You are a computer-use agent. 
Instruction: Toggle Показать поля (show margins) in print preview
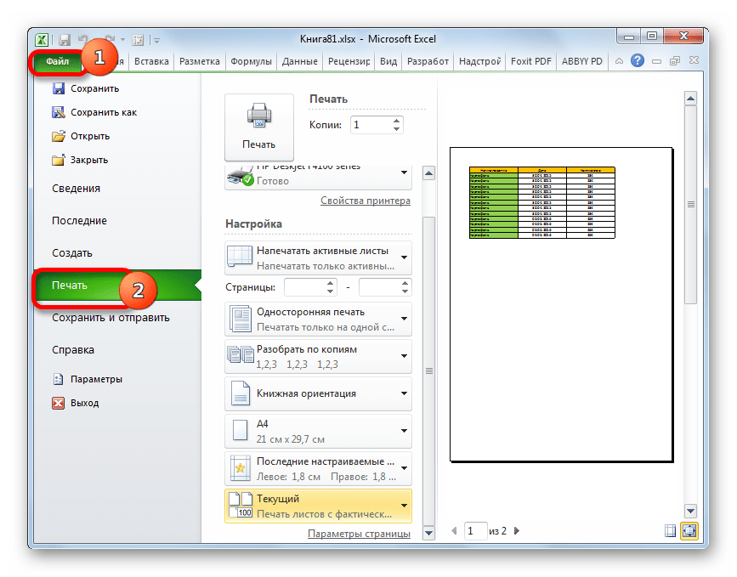[x=670, y=530]
